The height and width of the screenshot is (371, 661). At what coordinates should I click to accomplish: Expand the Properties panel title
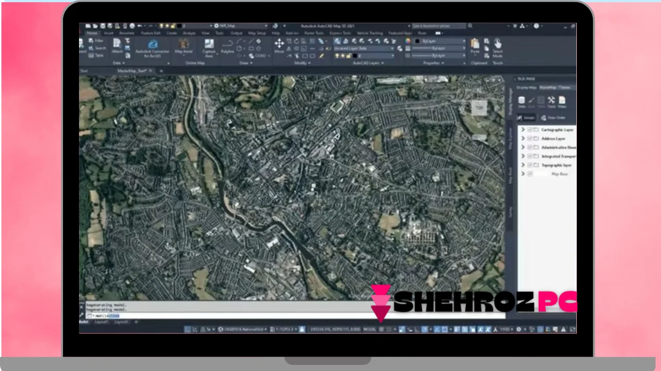pyautogui.click(x=434, y=63)
